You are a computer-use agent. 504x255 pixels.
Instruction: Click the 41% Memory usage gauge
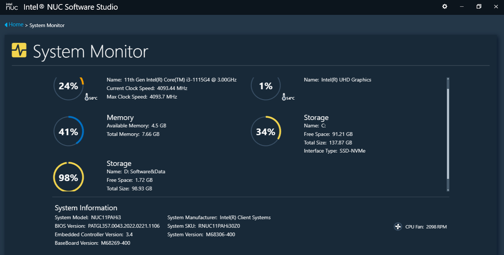[x=68, y=132]
